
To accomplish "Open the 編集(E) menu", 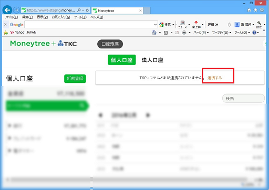I will (x=27, y=17).
